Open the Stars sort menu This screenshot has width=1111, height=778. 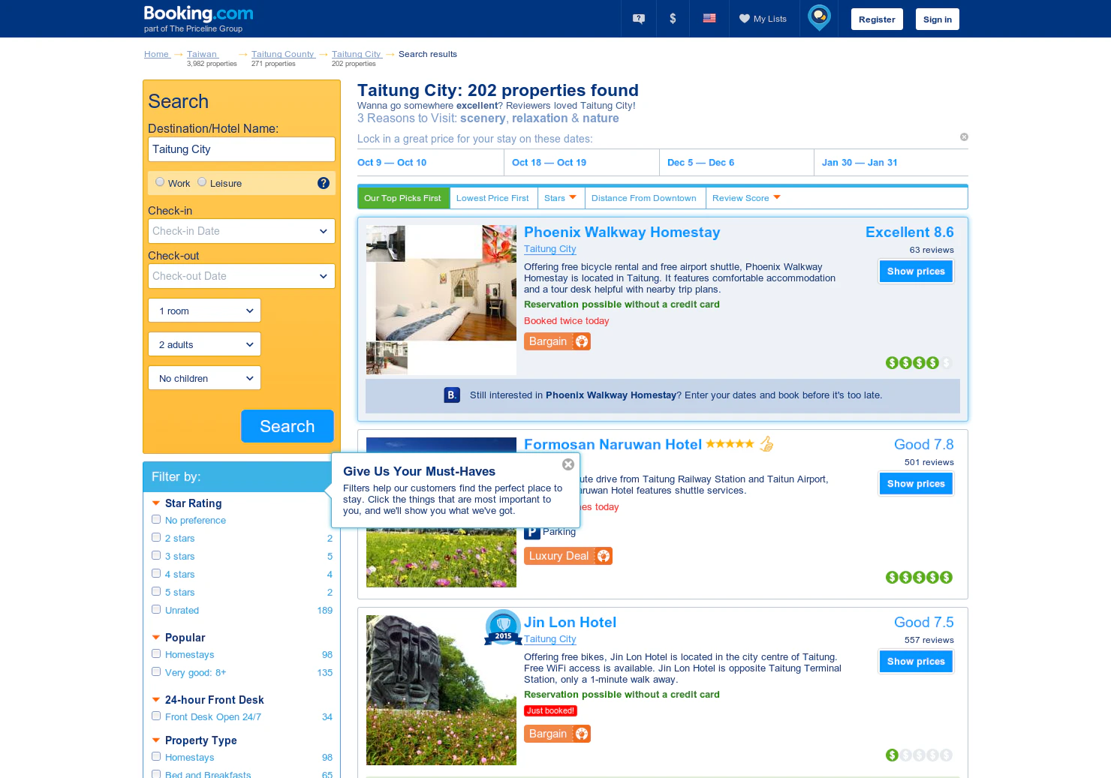pos(561,198)
